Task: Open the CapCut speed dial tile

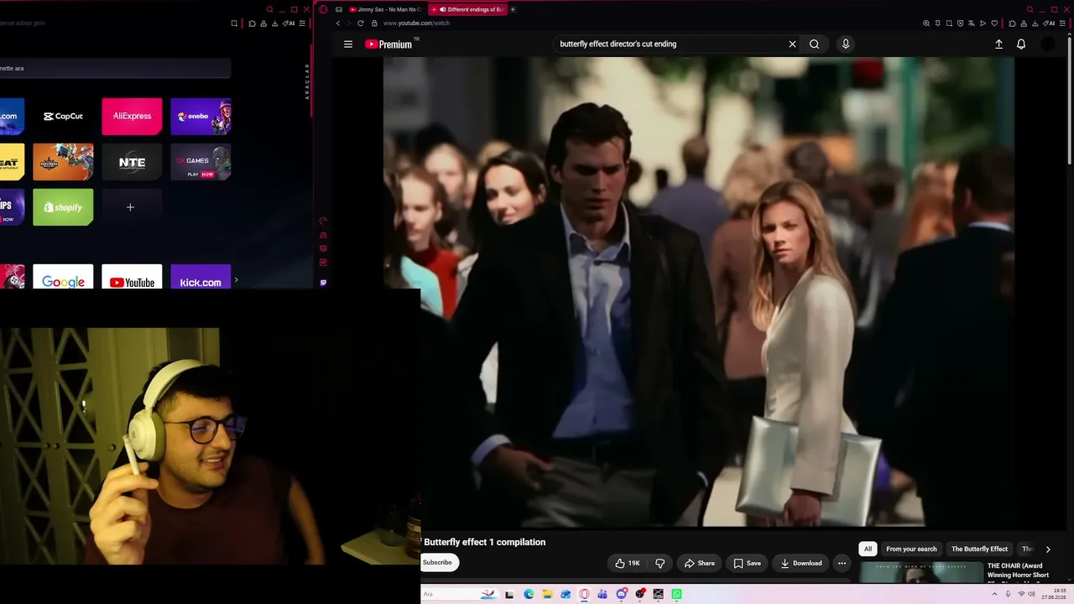Action: 63,117
